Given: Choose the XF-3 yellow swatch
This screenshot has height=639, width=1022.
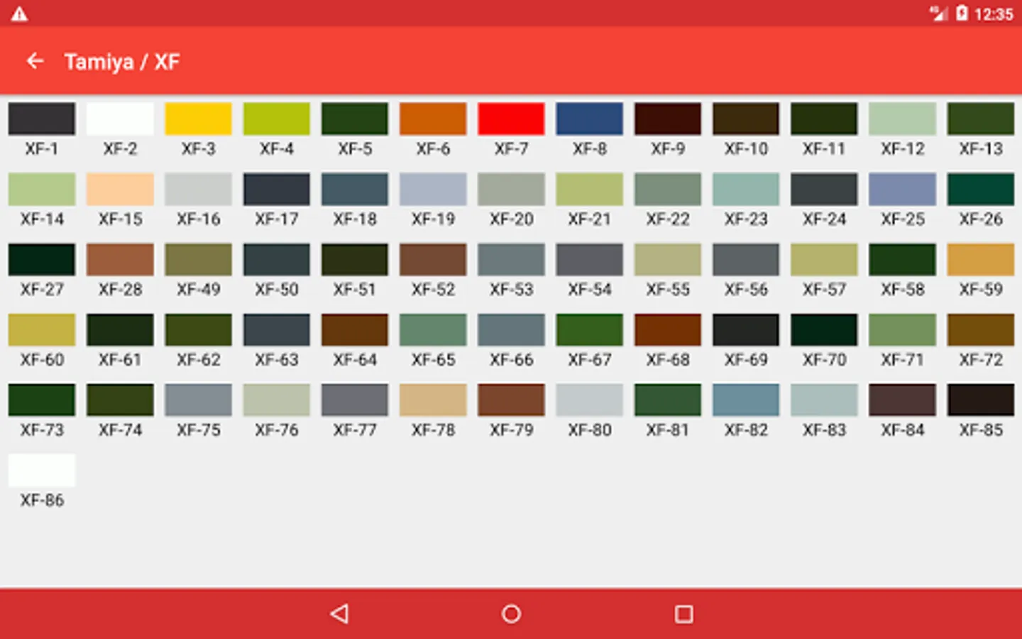Looking at the screenshot, I should 198,119.
